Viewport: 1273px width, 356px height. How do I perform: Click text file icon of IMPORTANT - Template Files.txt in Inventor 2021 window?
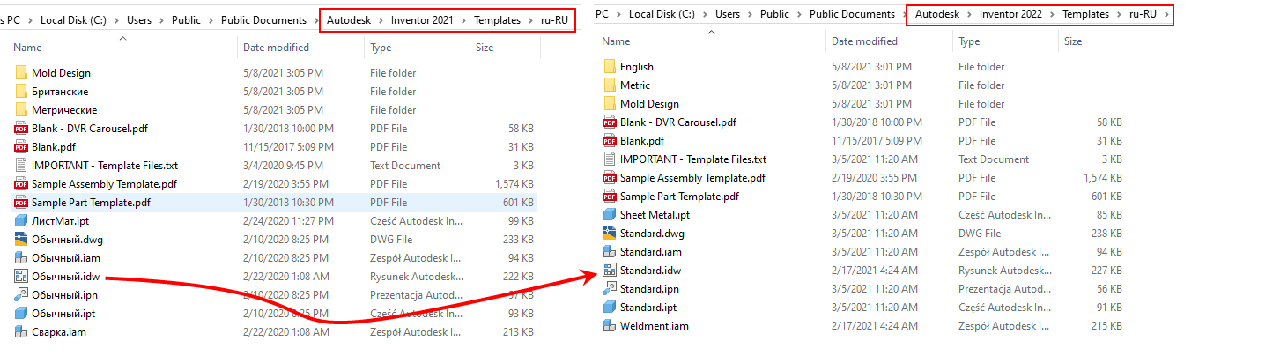pyautogui.click(x=21, y=166)
